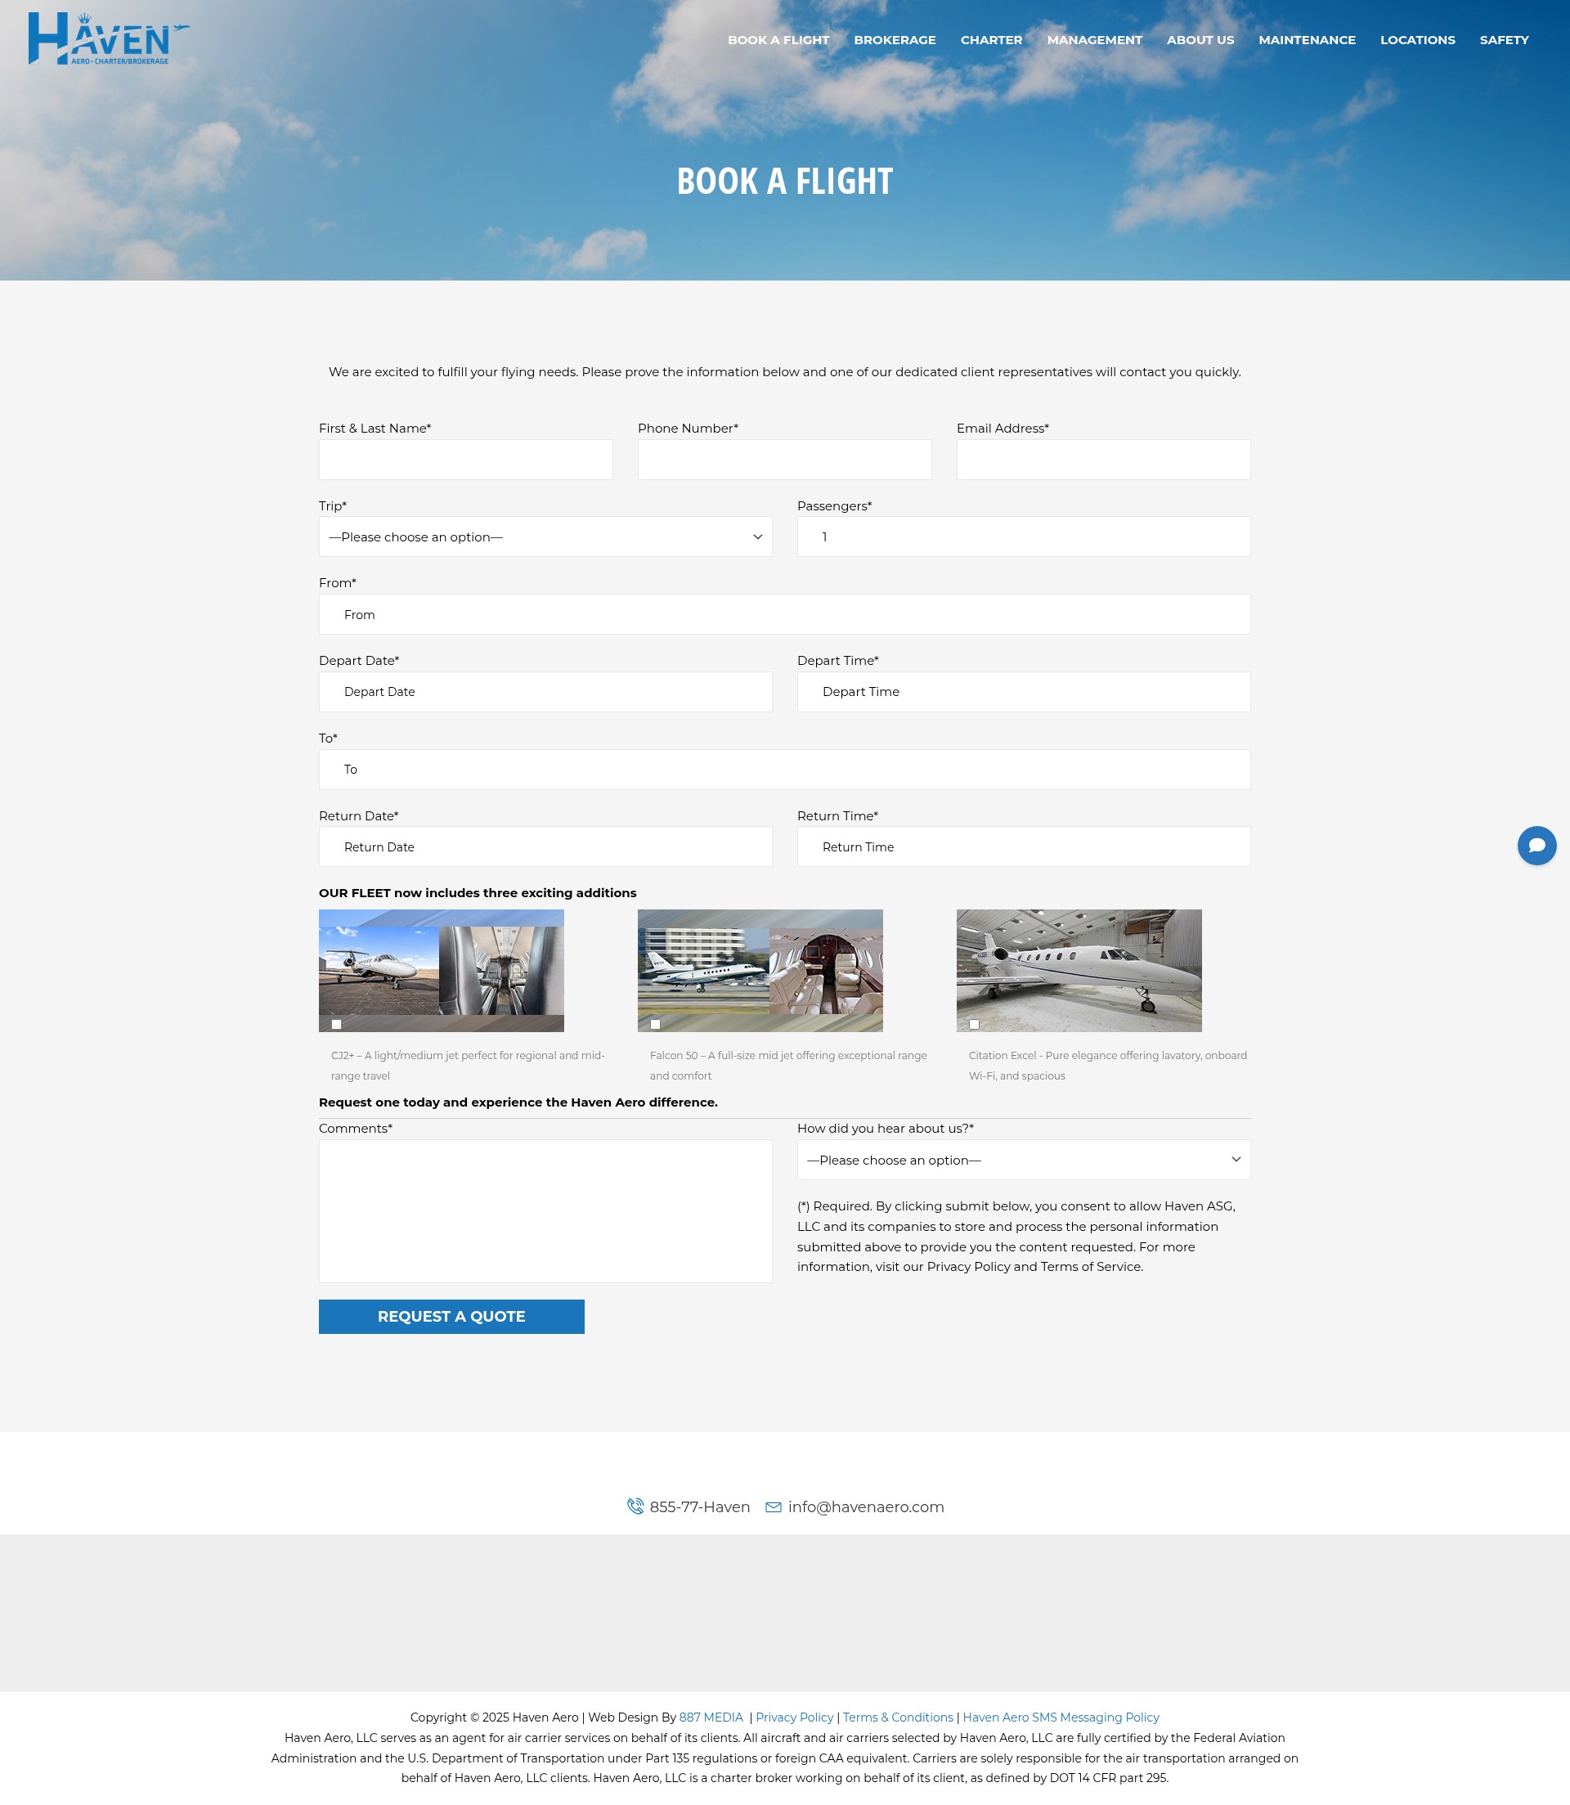Click the Falcon 50 jet photo
The image size is (1570, 1805).
[x=760, y=970]
